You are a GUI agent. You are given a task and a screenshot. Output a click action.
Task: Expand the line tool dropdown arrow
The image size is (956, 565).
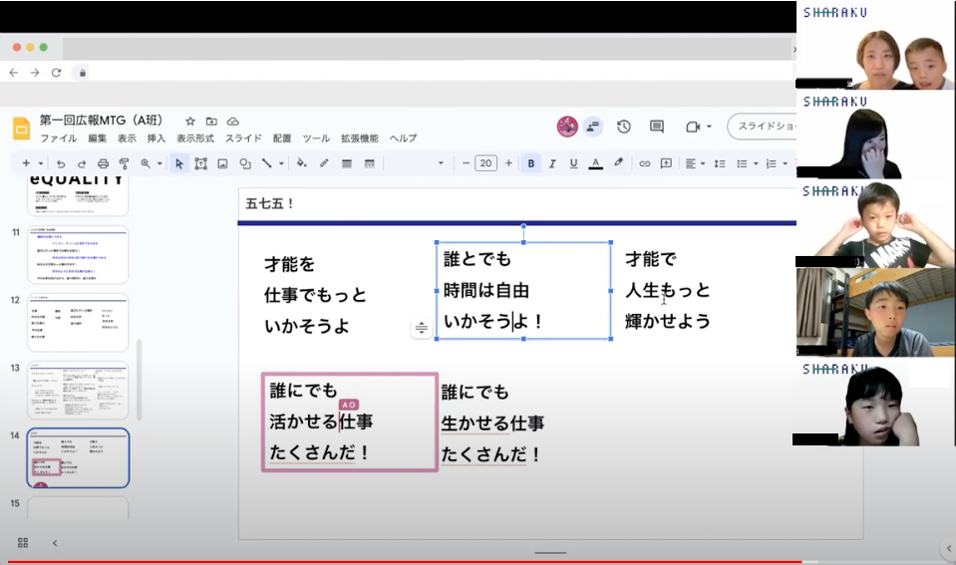(x=281, y=163)
